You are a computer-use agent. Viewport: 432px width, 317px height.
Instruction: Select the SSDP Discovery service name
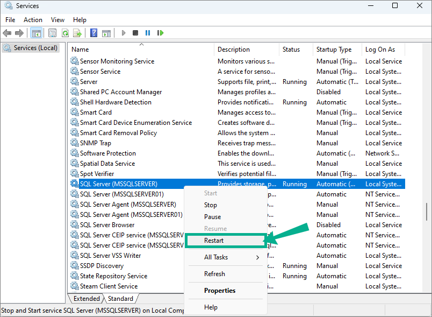tap(102, 266)
